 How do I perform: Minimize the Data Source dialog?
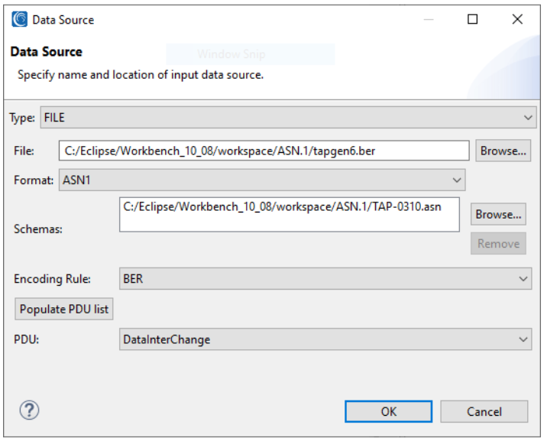(428, 20)
